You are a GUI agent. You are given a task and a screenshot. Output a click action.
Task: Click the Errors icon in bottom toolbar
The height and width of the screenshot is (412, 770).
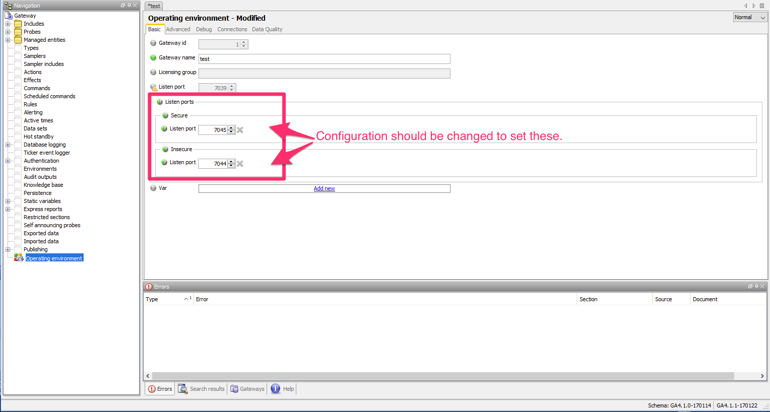coord(152,389)
